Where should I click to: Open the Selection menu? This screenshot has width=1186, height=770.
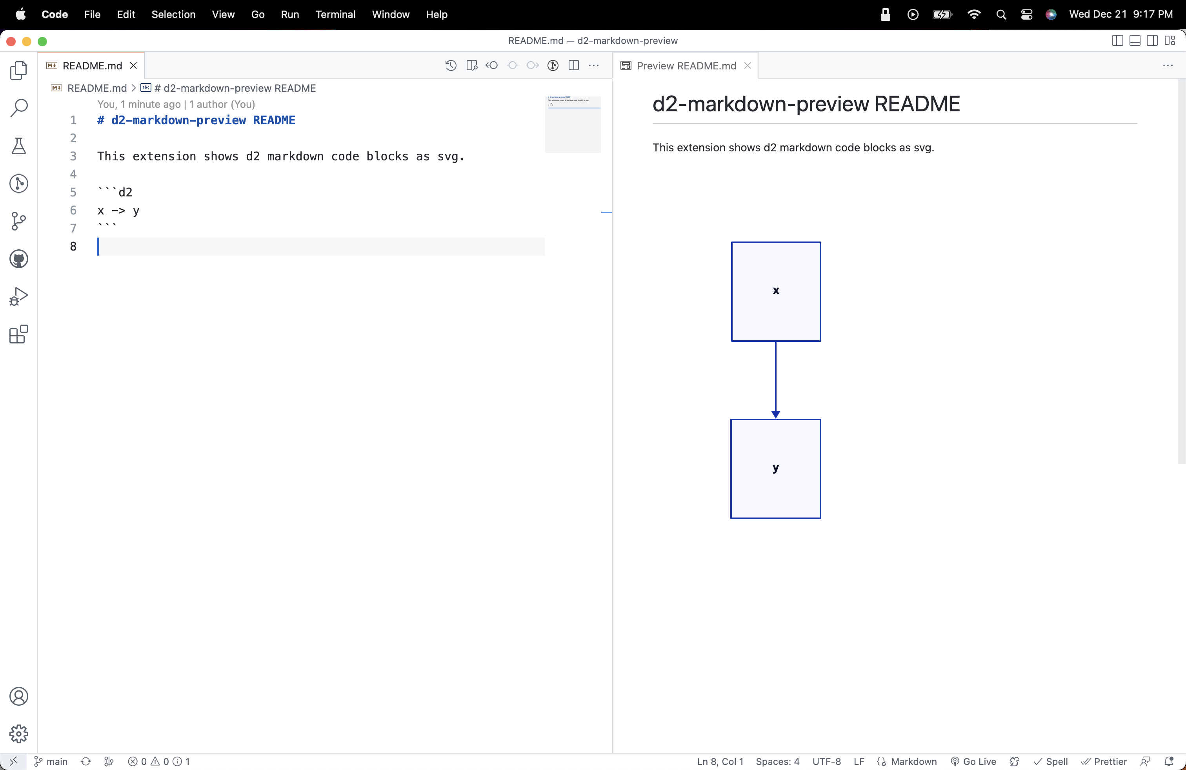tap(173, 15)
